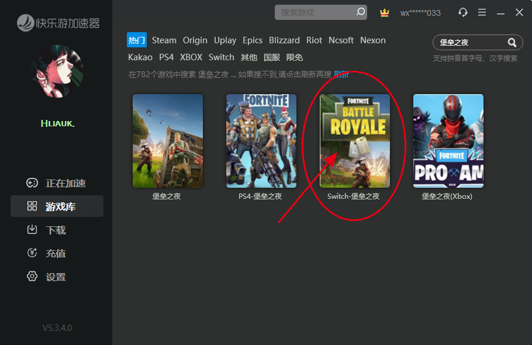Click the HLIAUK. username label

click(x=57, y=123)
